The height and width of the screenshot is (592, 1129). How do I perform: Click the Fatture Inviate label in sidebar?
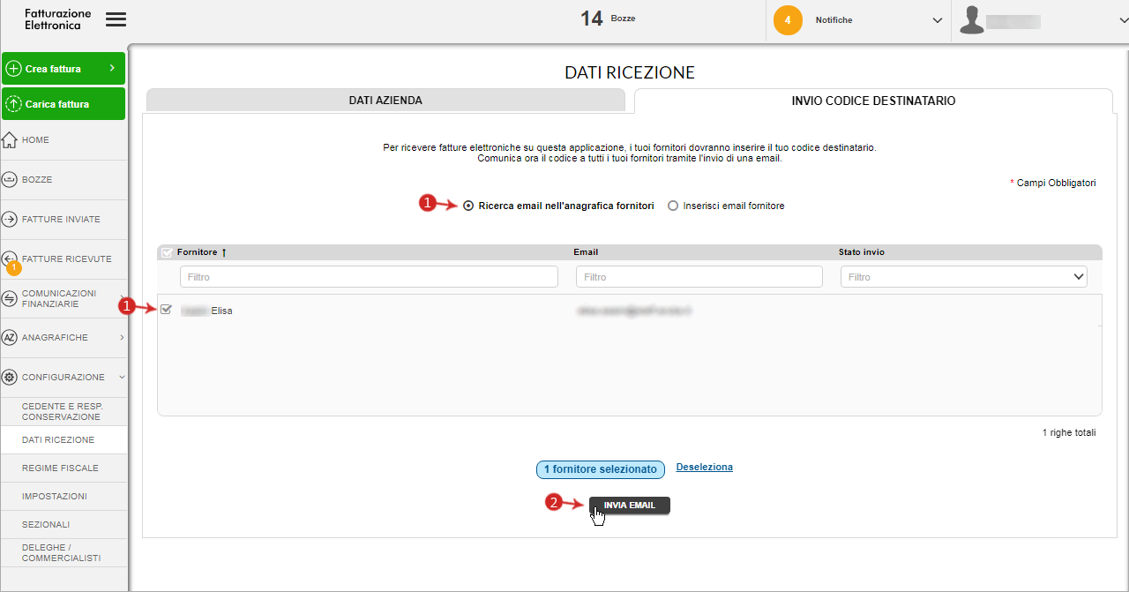(61, 219)
